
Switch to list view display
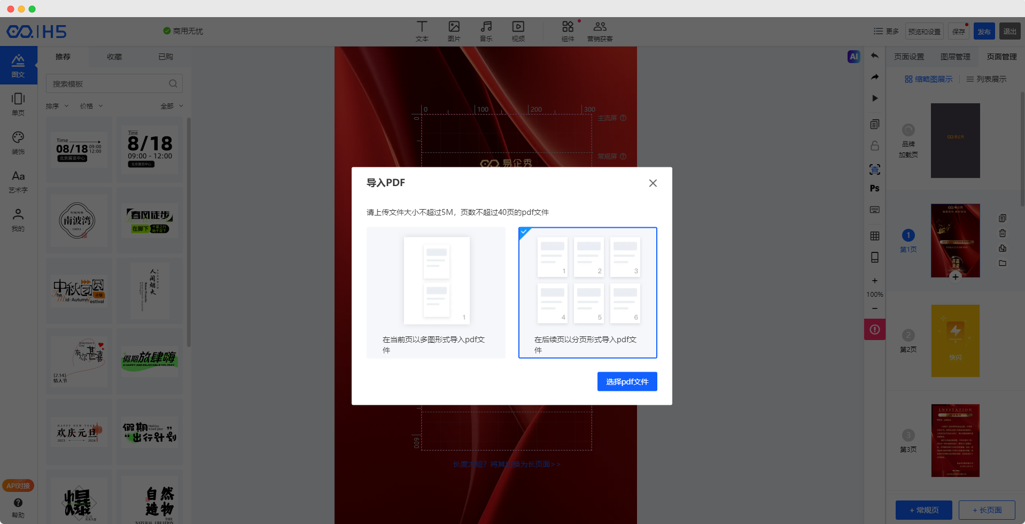(x=986, y=79)
